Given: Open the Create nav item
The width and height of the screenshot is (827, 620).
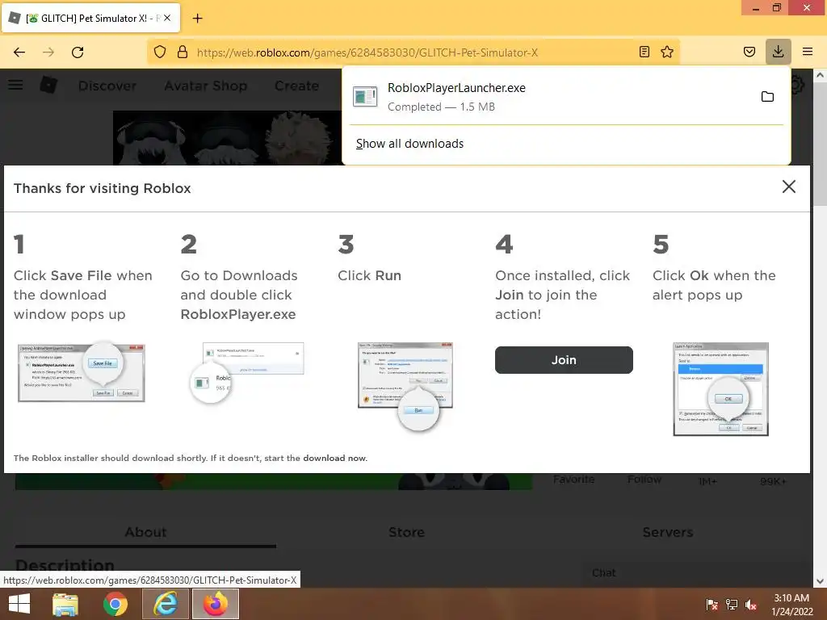Looking at the screenshot, I should coord(296,86).
